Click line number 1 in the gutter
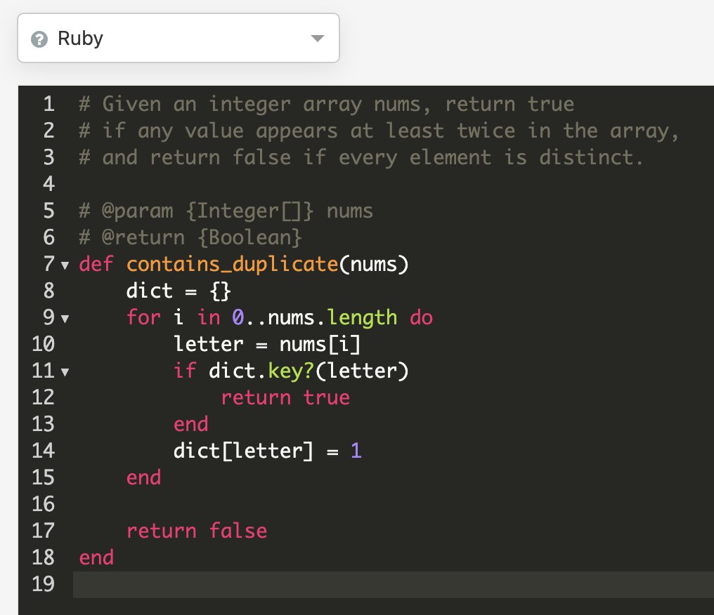714x615 pixels. [48, 104]
